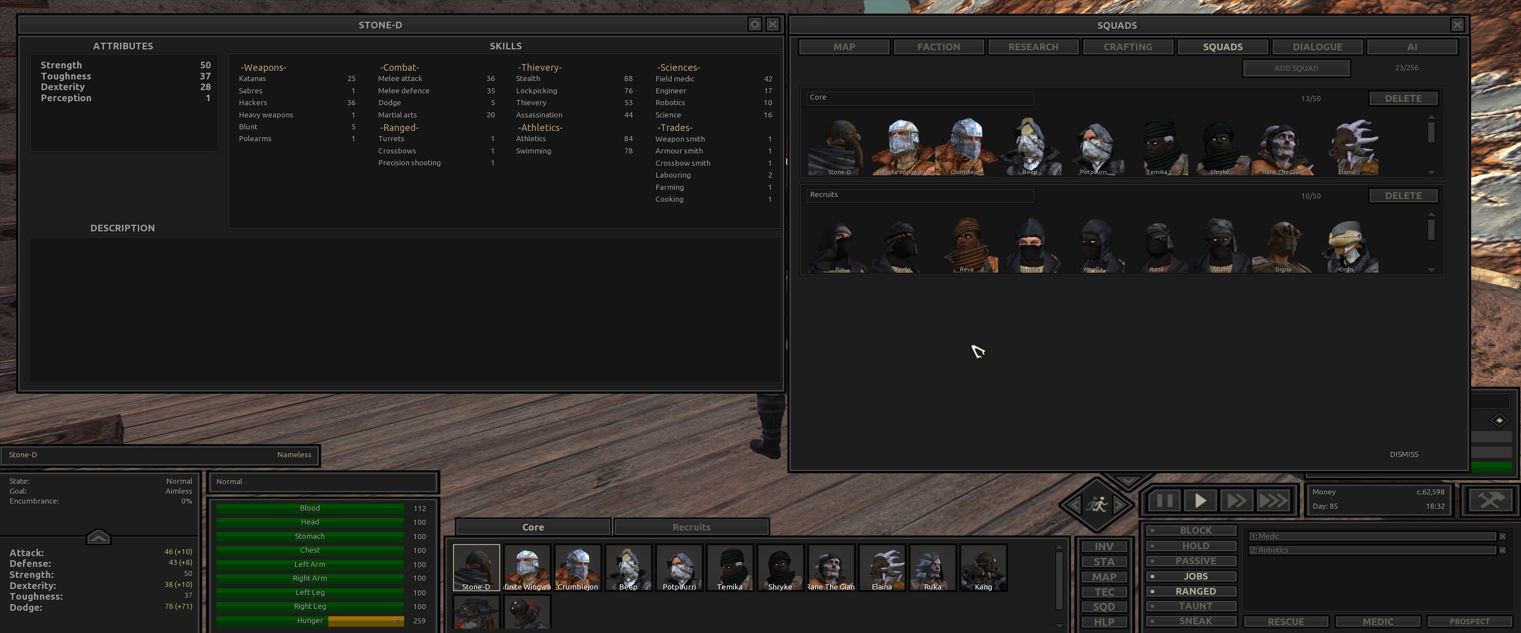Select Reva's portrait in the Recruits squad
The width and height of the screenshot is (1521, 633).
click(966, 244)
